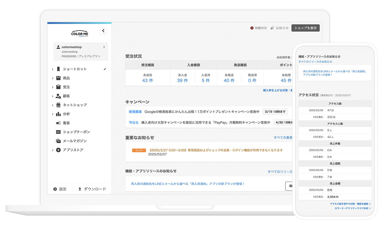385x225 pixels.
Task: Expand the アプリストア menu chevron
Action: click(53, 150)
